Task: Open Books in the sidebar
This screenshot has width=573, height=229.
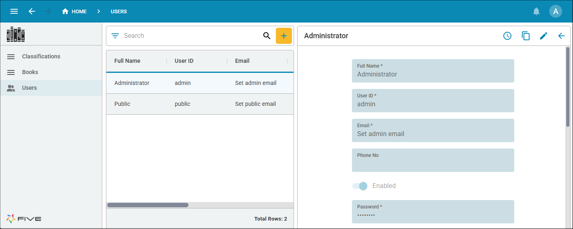Action: point(51,72)
